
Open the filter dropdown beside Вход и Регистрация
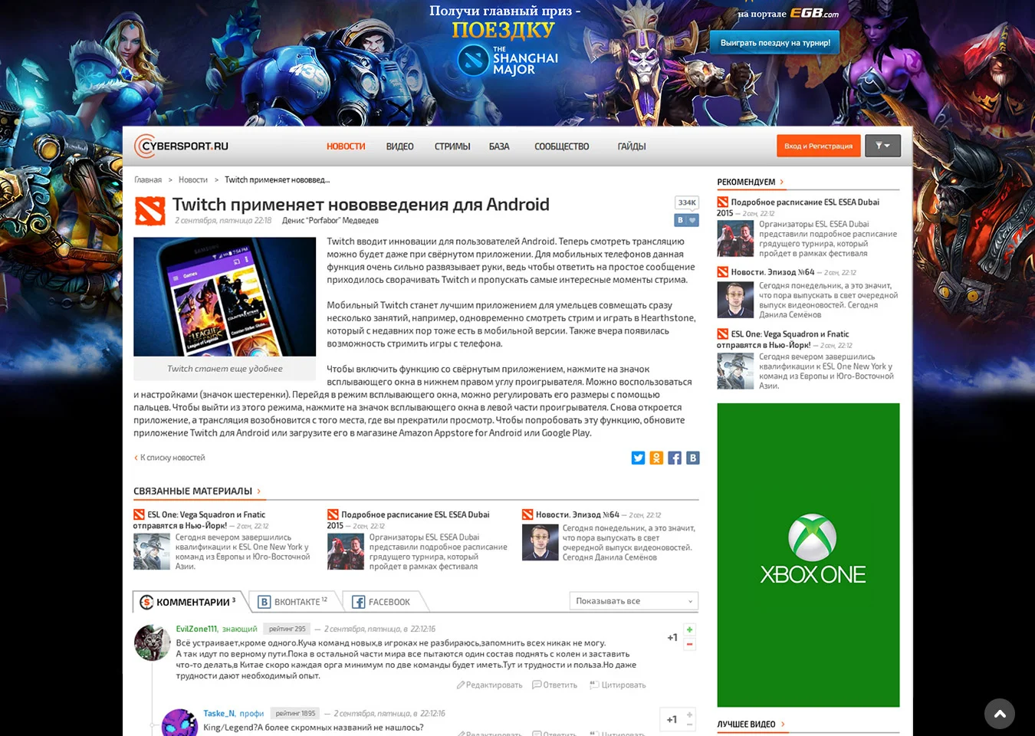click(x=883, y=146)
